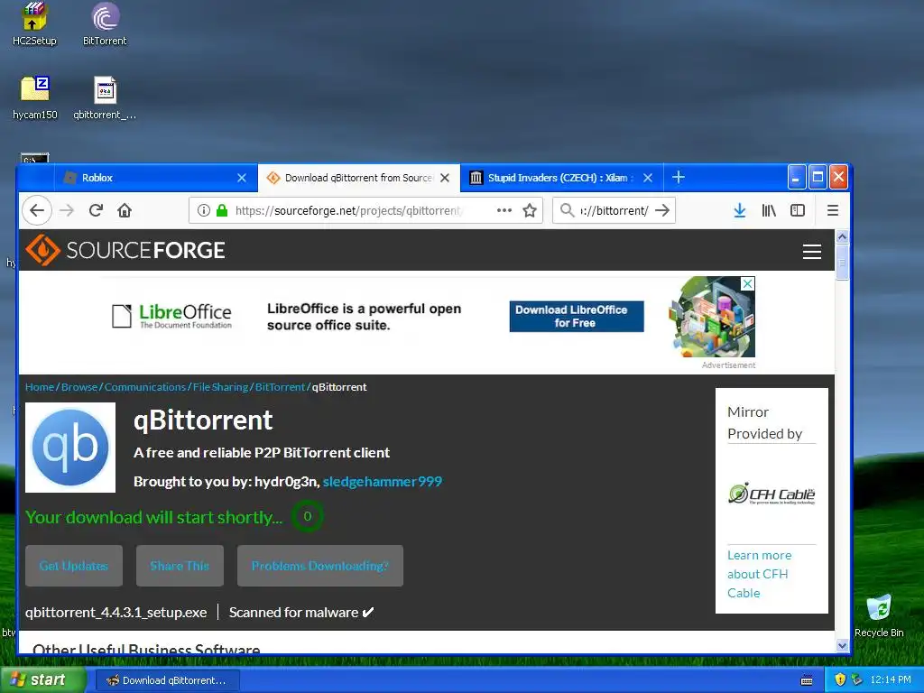
Task: Open HC2Setup desktop icon
Action: coord(34,23)
